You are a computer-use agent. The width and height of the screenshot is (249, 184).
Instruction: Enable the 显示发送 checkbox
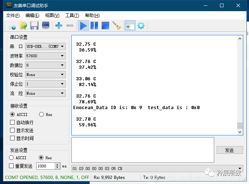pos(13,130)
